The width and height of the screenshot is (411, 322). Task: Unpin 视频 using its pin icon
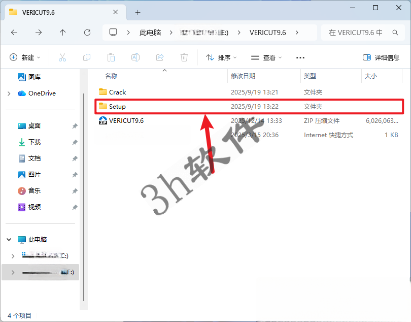click(x=75, y=207)
